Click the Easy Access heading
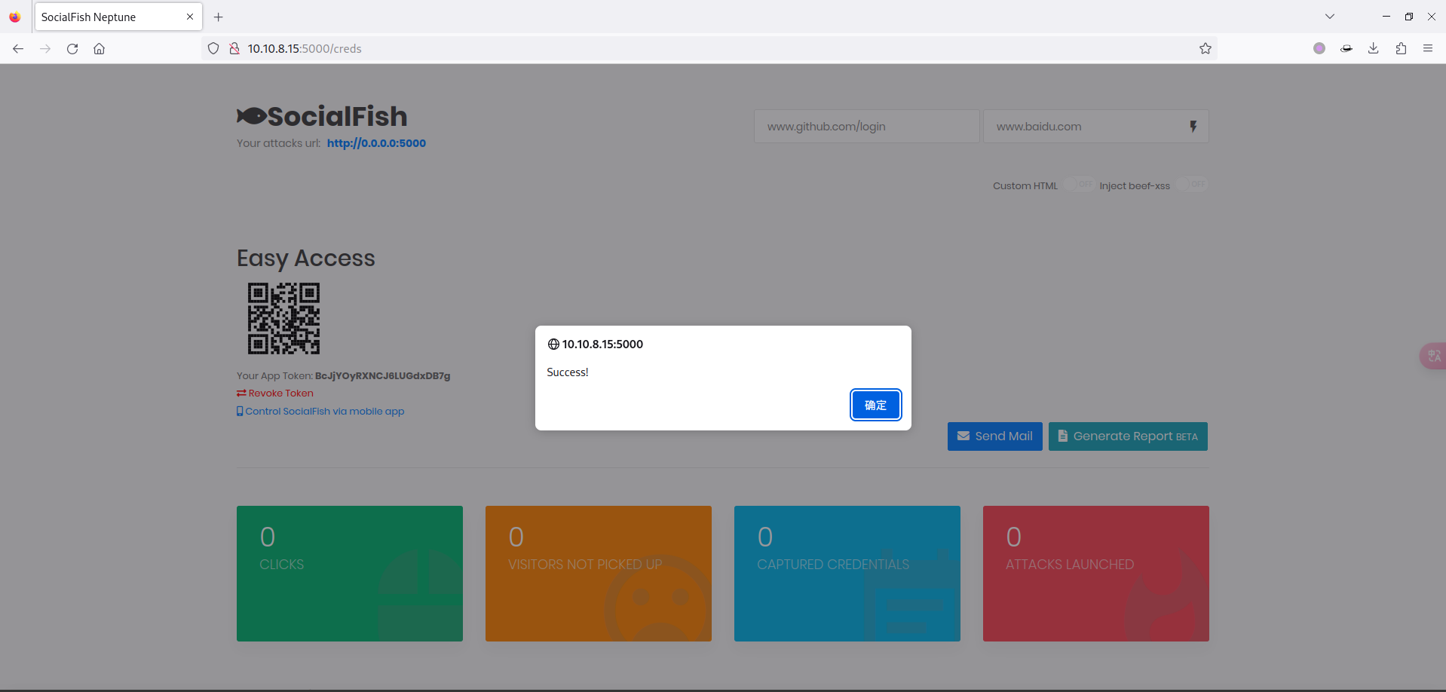Viewport: 1446px width, 692px height. (306, 259)
